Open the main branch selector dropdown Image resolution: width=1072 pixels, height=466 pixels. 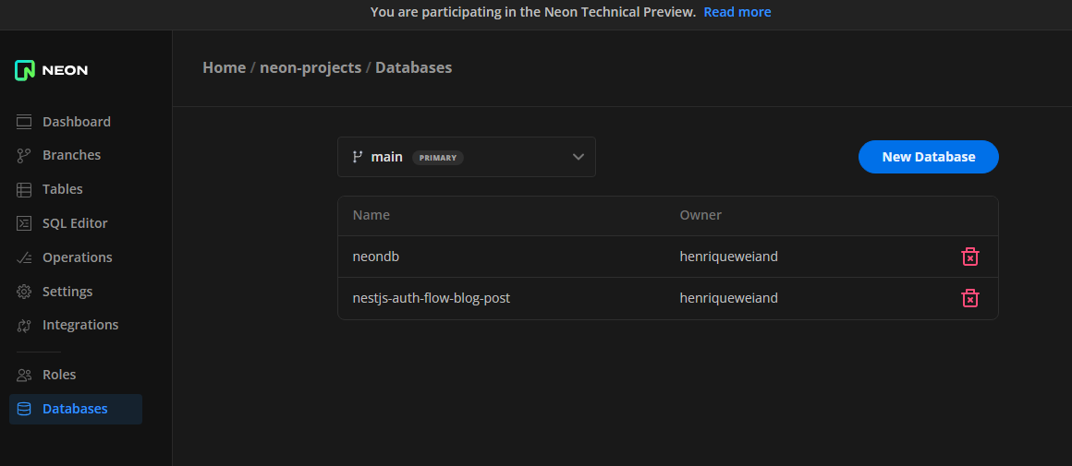click(467, 157)
